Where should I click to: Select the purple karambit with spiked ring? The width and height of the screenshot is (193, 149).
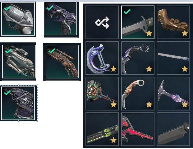[138, 58]
